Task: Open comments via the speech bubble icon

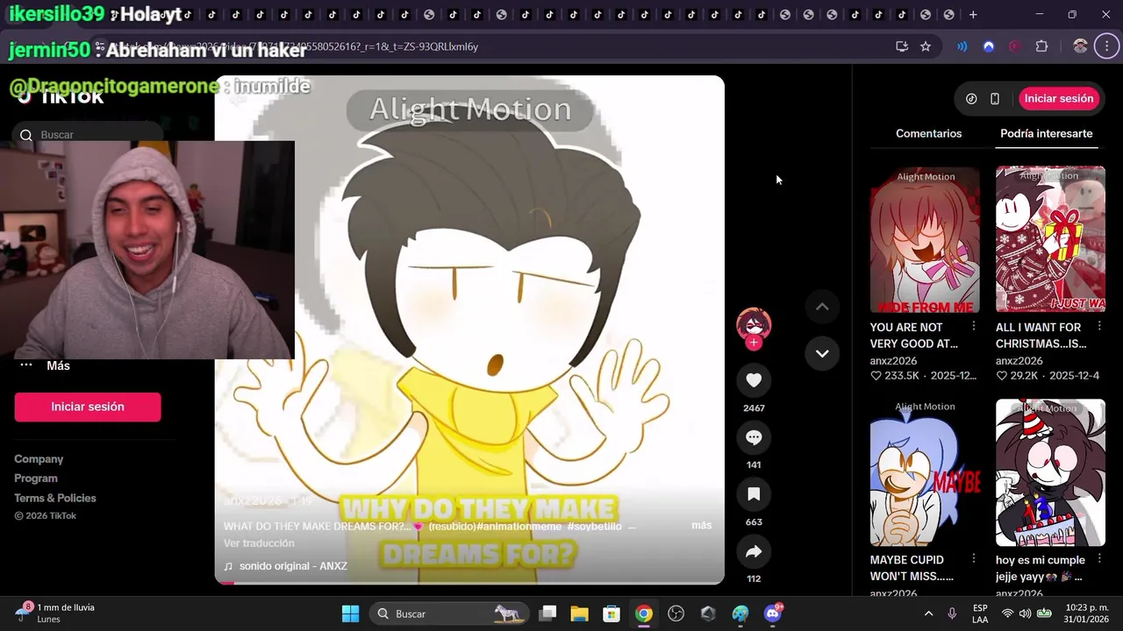Action: [x=754, y=437]
